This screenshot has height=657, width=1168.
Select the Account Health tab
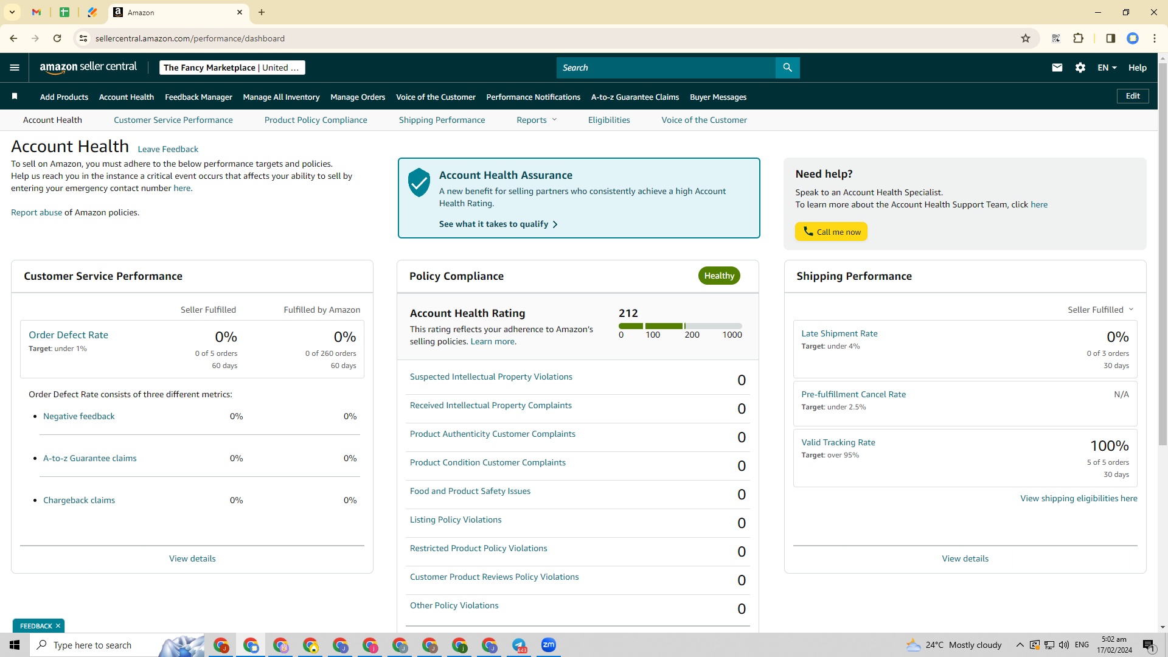coord(52,120)
